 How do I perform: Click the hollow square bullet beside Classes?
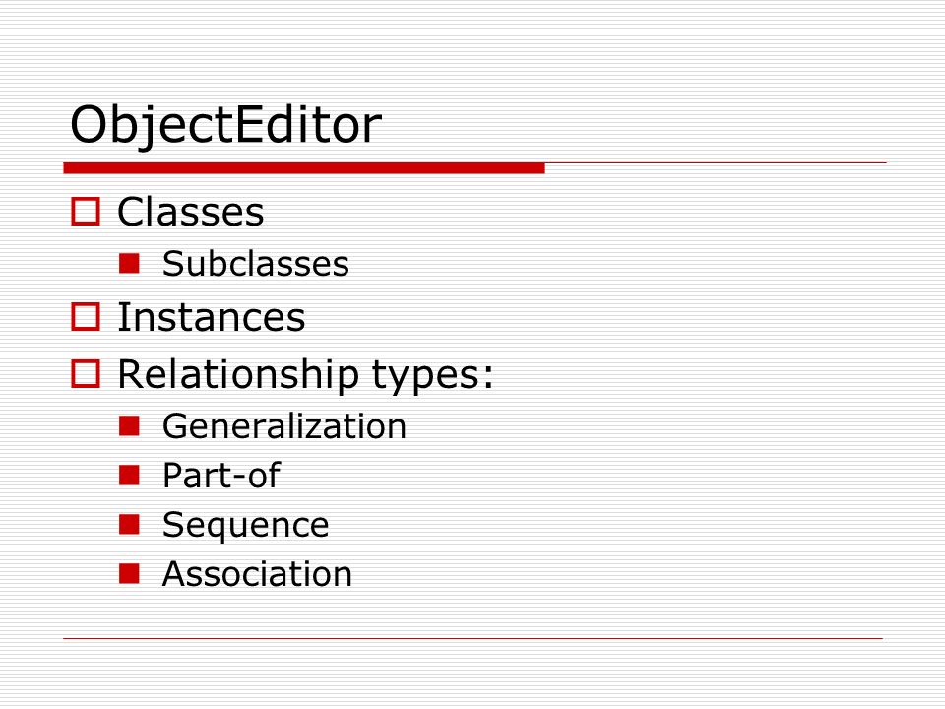tap(86, 212)
